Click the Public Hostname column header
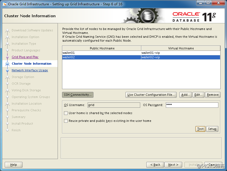 pyautogui.click(x=102, y=48)
